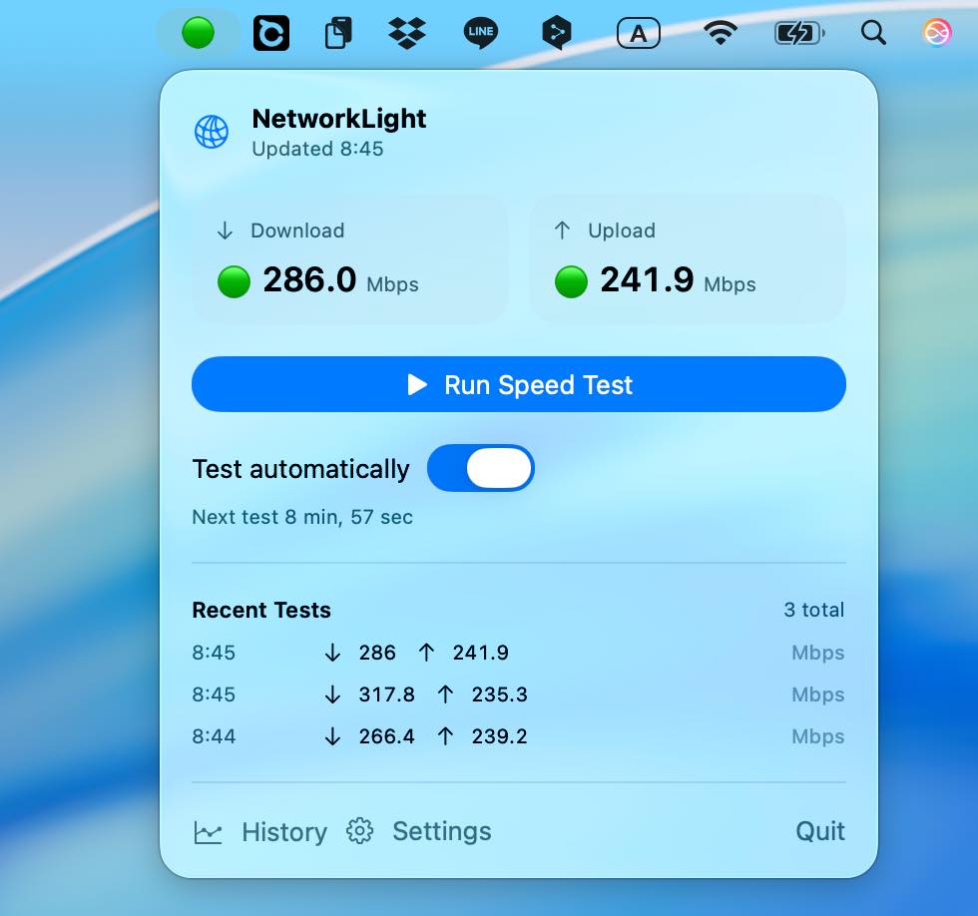Image resolution: width=978 pixels, height=916 pixels.
Task: Open the Siri menu bar icon
Action: pos(936,32)
